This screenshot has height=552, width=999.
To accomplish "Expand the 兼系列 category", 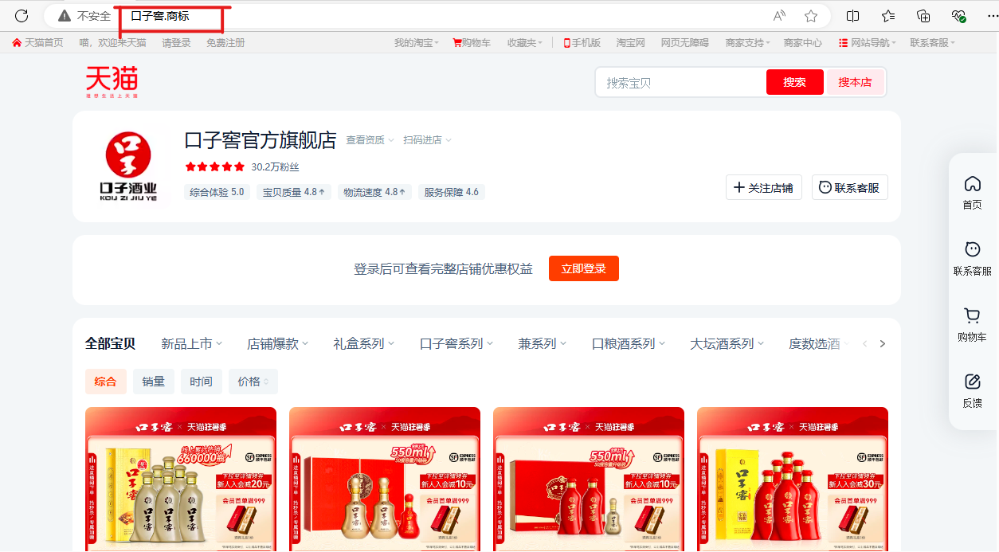I will click(x=543, y=344).
